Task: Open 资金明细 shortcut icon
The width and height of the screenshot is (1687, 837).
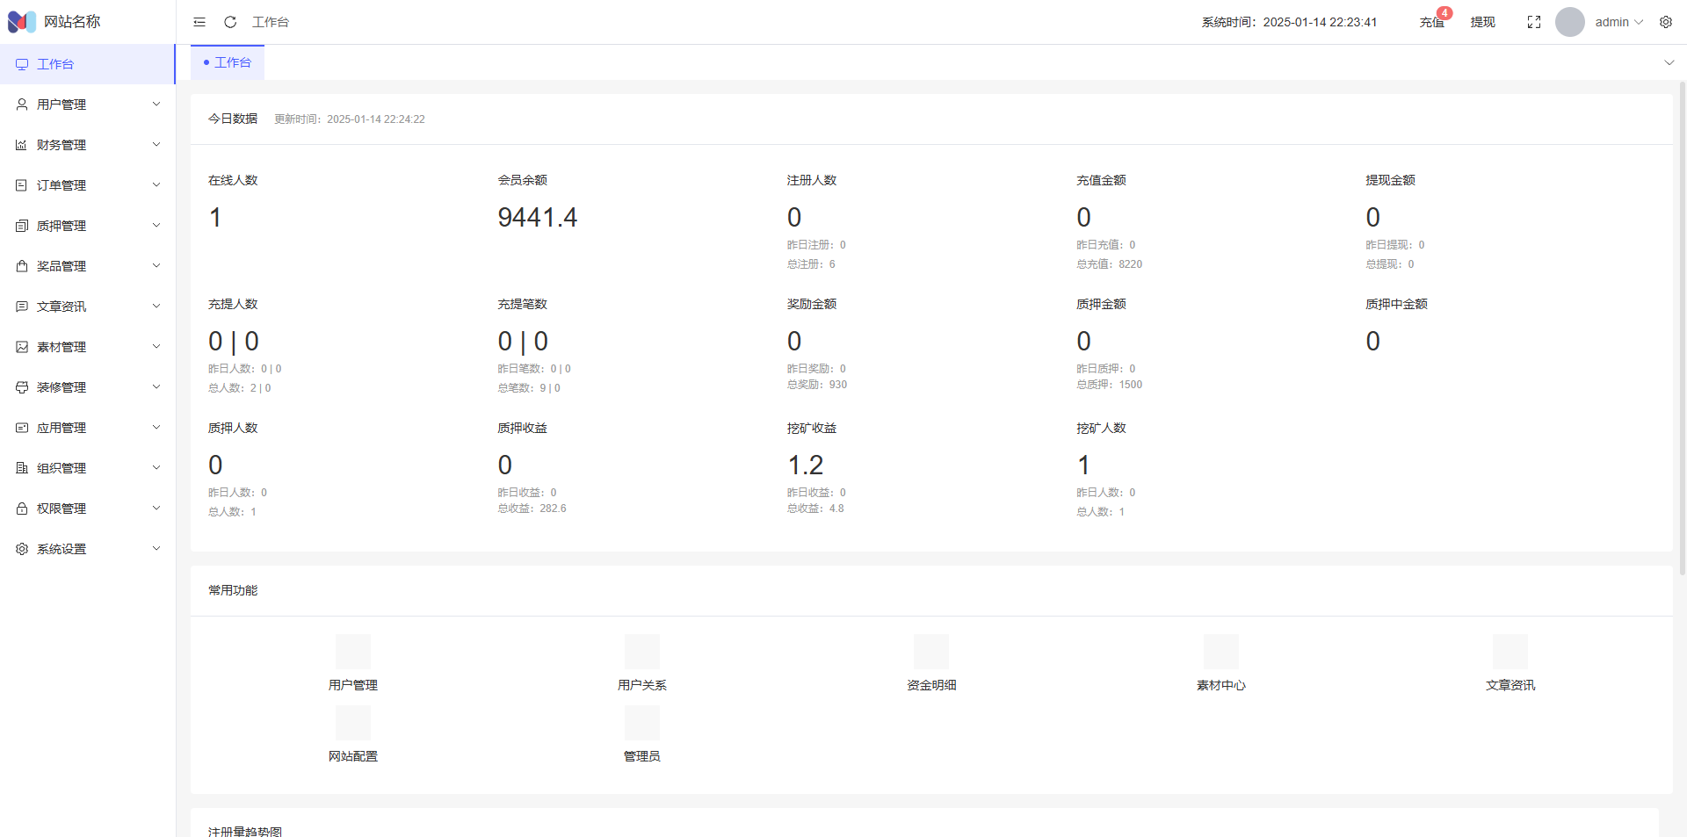Action: click(930, 652)
